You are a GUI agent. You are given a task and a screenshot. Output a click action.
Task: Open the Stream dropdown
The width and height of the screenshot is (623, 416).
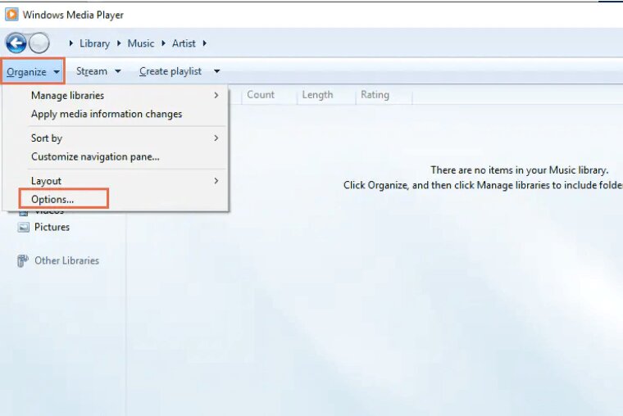(98, 71)
